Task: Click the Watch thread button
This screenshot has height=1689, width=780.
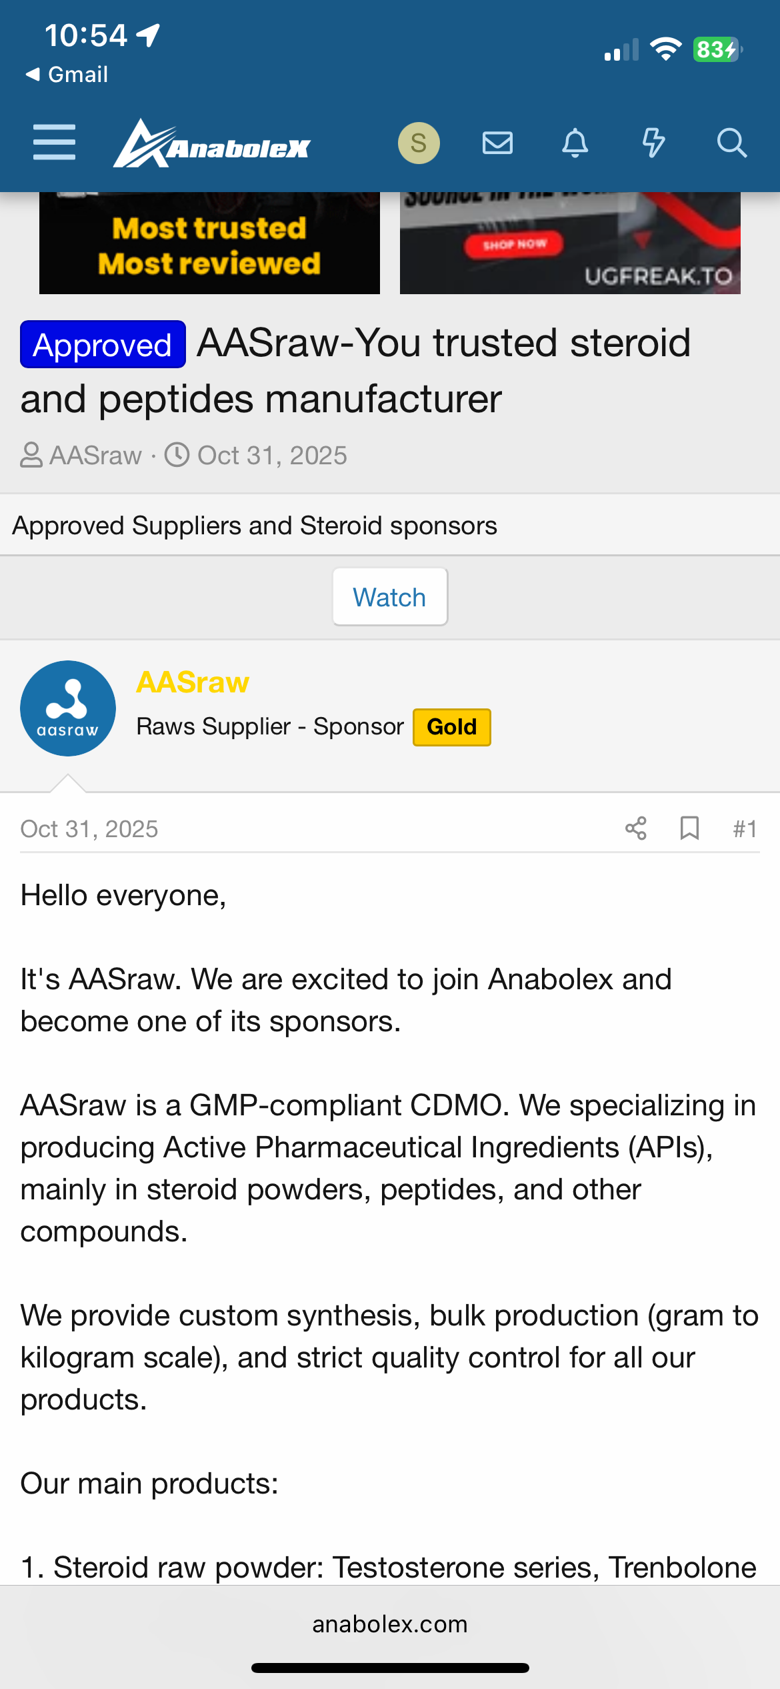Action: [x=390, y=597]
